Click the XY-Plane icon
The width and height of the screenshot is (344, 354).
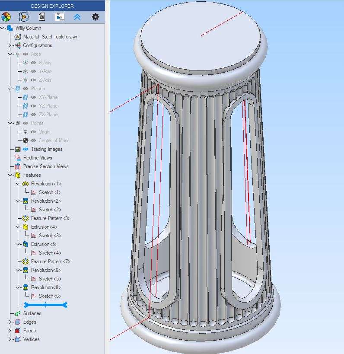(x=25, y=97)
